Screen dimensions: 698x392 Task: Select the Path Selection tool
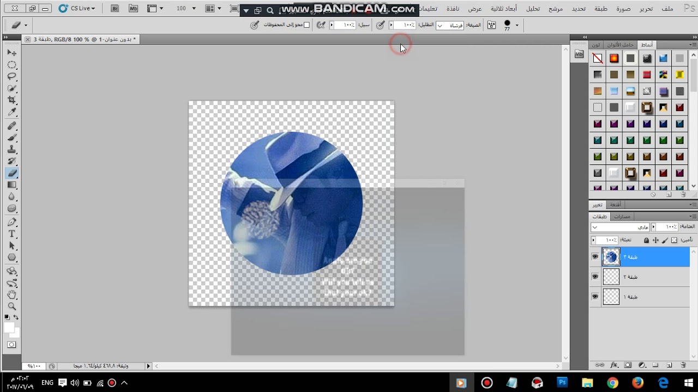coord(12,246)
